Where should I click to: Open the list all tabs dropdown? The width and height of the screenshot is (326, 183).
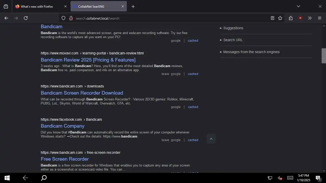298,6
